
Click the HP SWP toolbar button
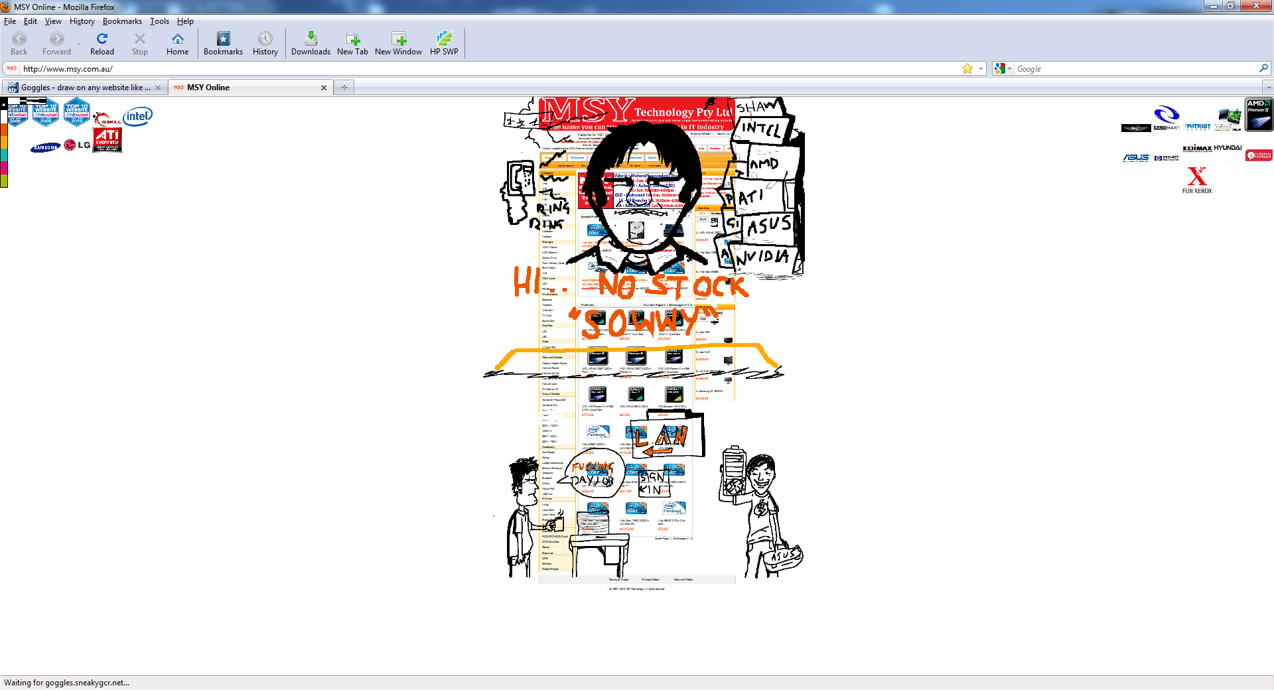[x=444, y=44]
